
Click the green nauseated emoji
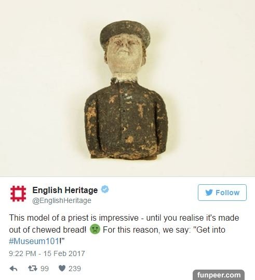click(x=95, y=230)
